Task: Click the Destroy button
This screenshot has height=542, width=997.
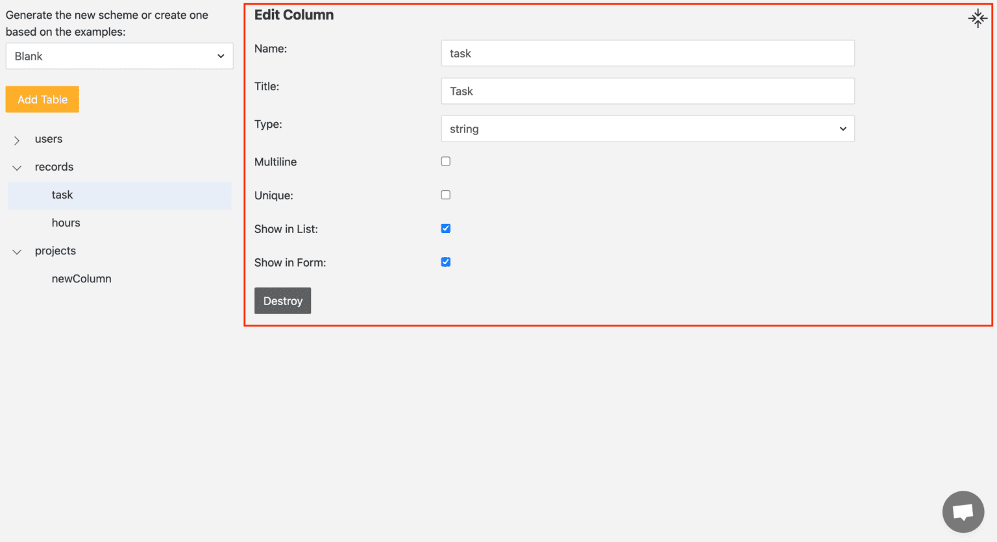Action: coord(282,301)
